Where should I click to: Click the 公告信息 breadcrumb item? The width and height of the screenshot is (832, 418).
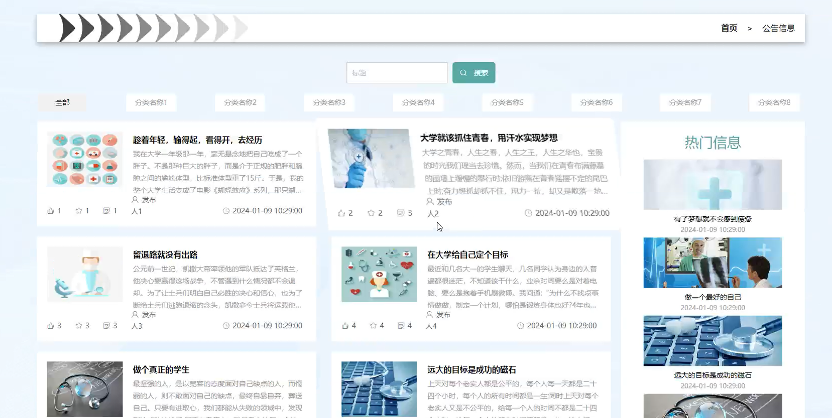tap(778, 28)
